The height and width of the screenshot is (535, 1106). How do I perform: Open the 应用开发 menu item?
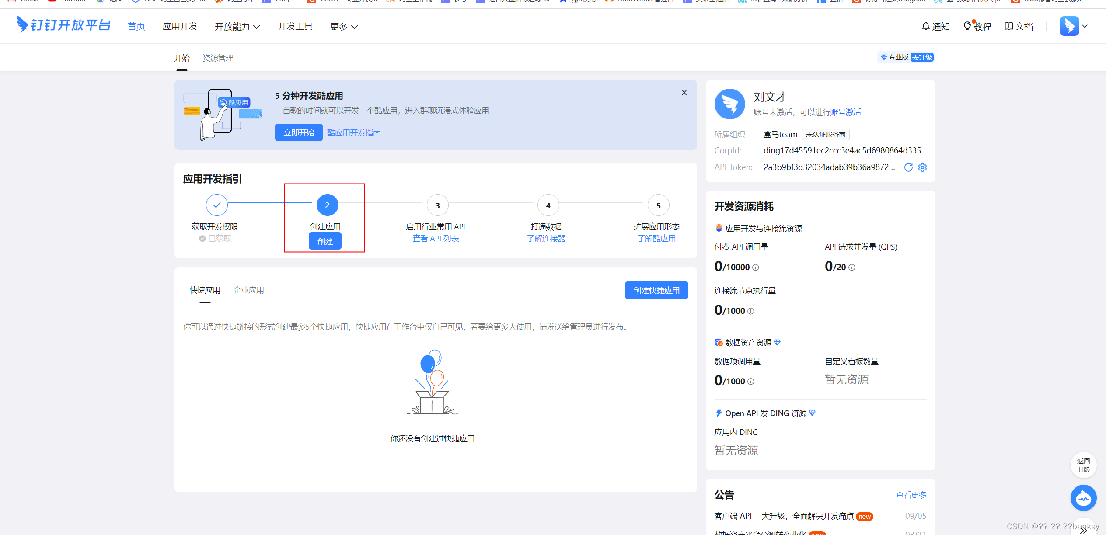pyautogui.click(x=180, y=27)
